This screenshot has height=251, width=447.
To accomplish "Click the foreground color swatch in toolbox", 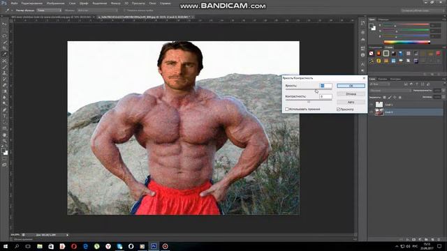I will 3,151.
